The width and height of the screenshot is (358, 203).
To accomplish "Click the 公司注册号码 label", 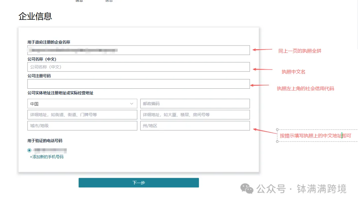I will coord(39,76).
